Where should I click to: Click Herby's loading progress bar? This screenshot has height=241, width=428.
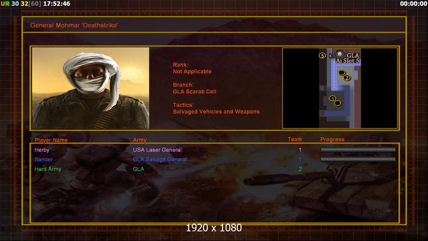358,149
